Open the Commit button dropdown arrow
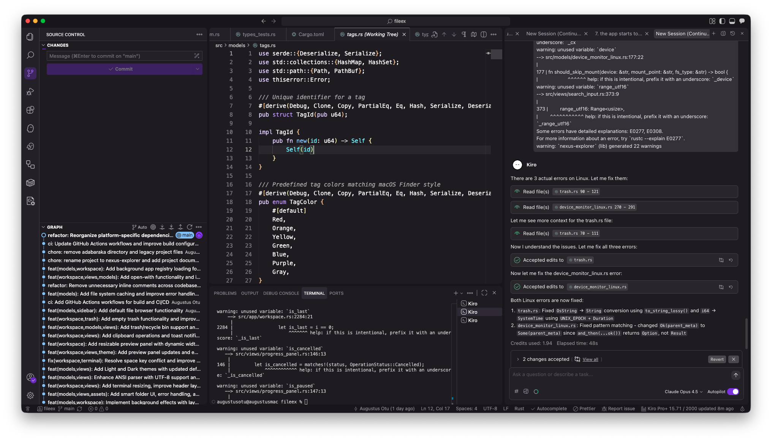This screenshot has width=772, height=441. click(198, 69)
